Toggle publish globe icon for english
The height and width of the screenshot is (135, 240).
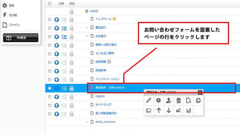57,97
